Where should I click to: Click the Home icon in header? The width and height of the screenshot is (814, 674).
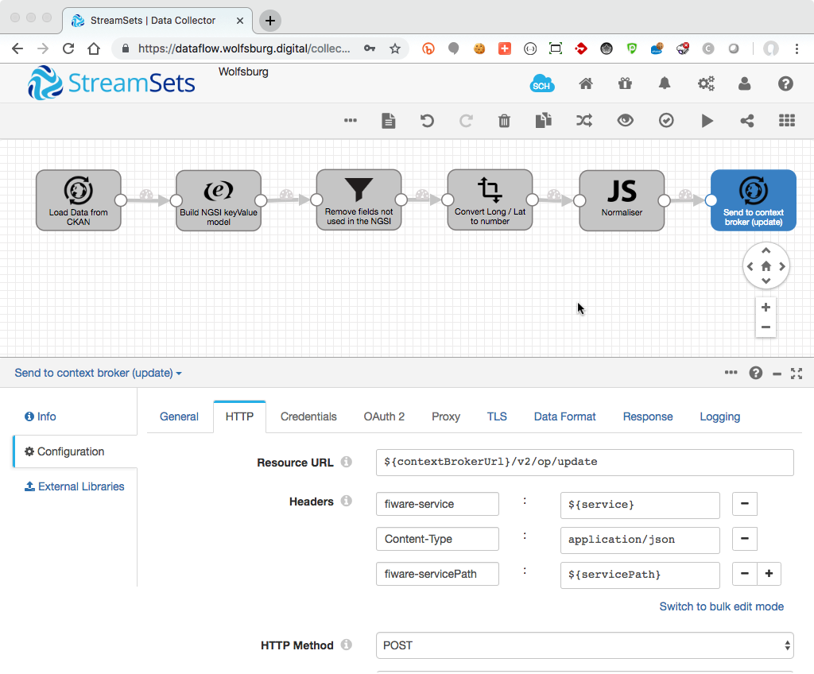(x=586, y=83)
